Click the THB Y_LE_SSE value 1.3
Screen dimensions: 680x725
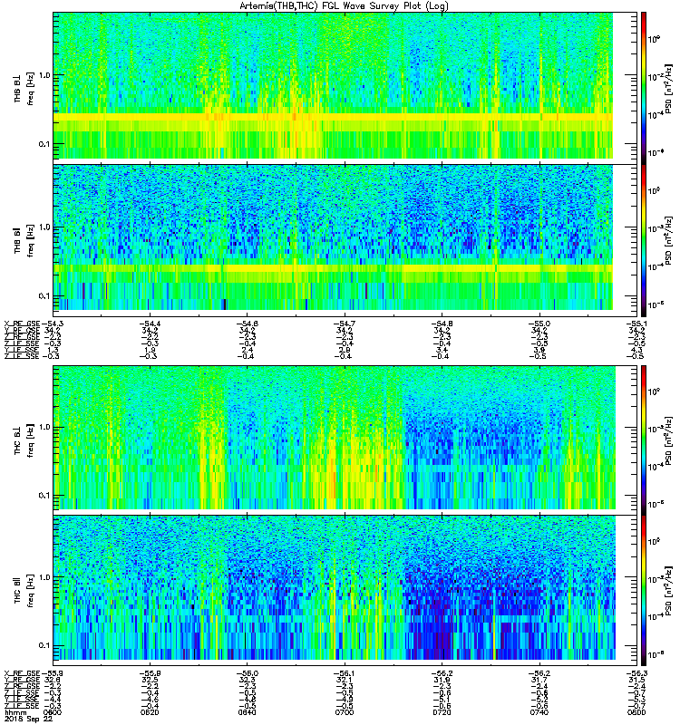point(53,350)
